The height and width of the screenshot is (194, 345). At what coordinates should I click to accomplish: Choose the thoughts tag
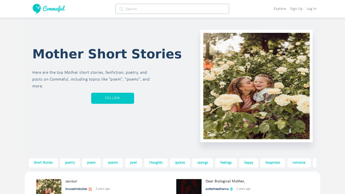(x=156, y=163)
